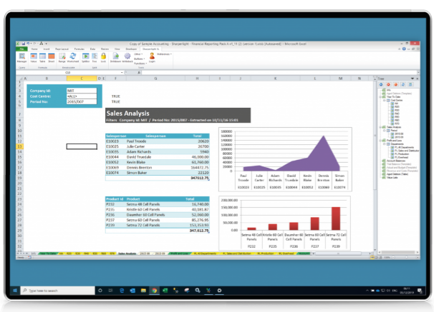Undo via quick access toolbar

(28, 44)
